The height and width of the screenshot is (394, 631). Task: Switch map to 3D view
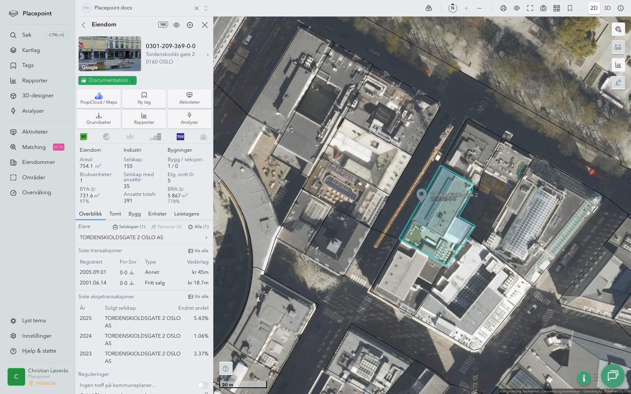[x=607, y=8]
